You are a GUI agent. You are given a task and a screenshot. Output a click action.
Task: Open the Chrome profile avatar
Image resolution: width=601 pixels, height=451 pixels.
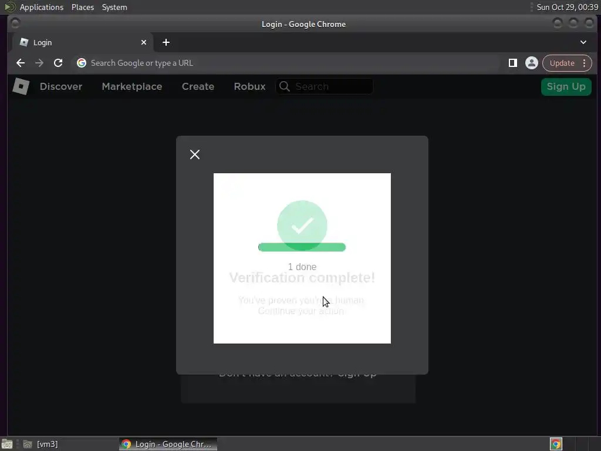[x=531, y=63]
